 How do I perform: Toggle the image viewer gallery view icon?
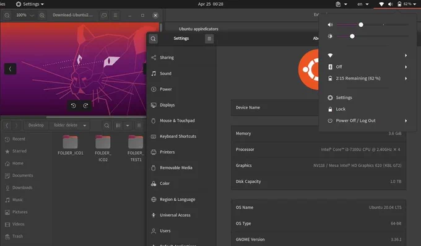tap(103, 15)
